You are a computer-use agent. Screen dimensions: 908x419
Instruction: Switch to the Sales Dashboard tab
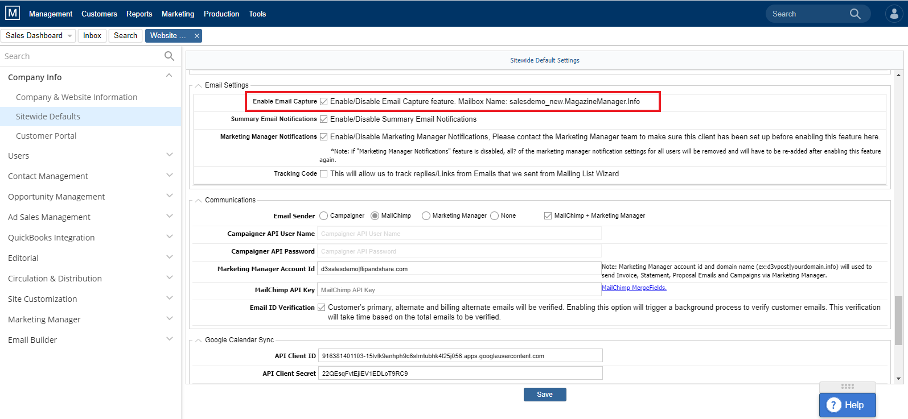[34, 36]
